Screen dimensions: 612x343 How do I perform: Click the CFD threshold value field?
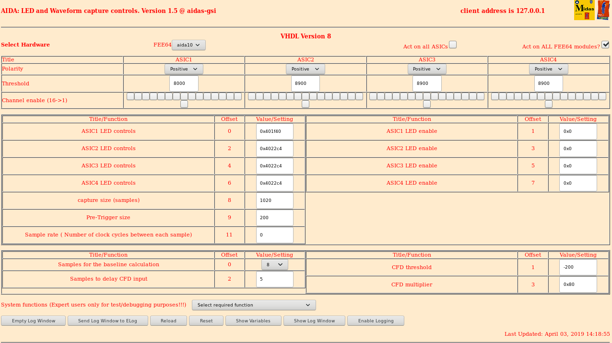(x=578, y=267)
